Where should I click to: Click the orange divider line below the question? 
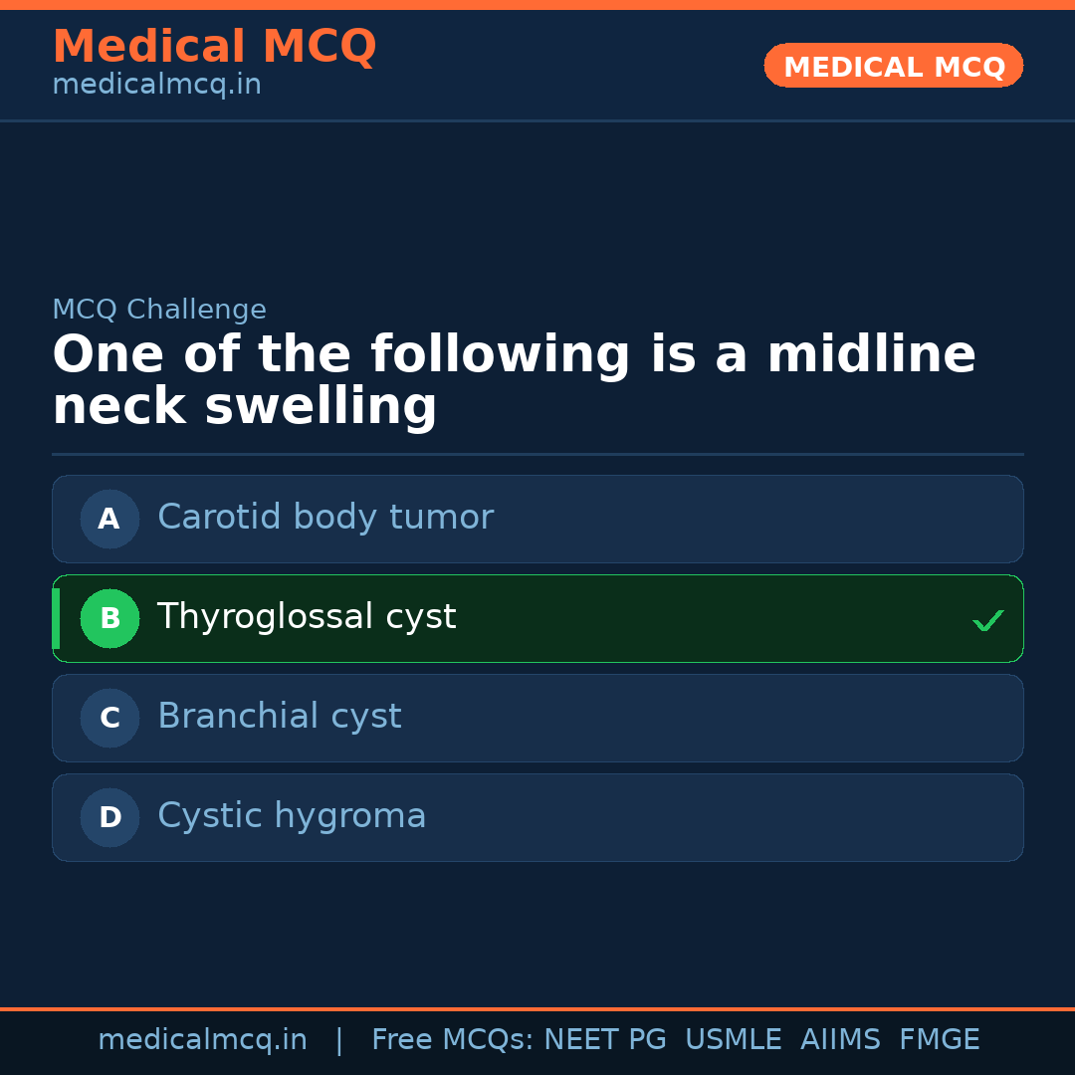coord(537,454)
